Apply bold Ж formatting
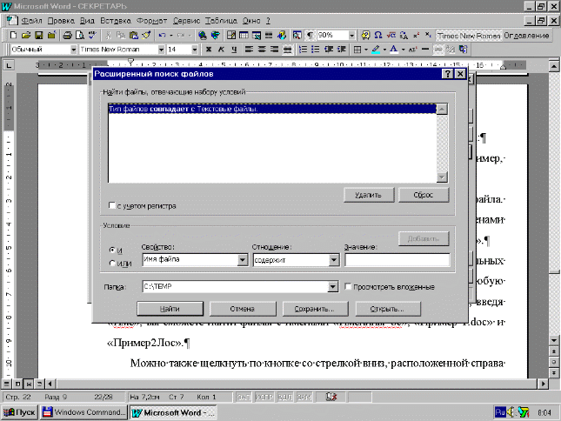Viewport: 561px width, 421px height. (209, 50)
